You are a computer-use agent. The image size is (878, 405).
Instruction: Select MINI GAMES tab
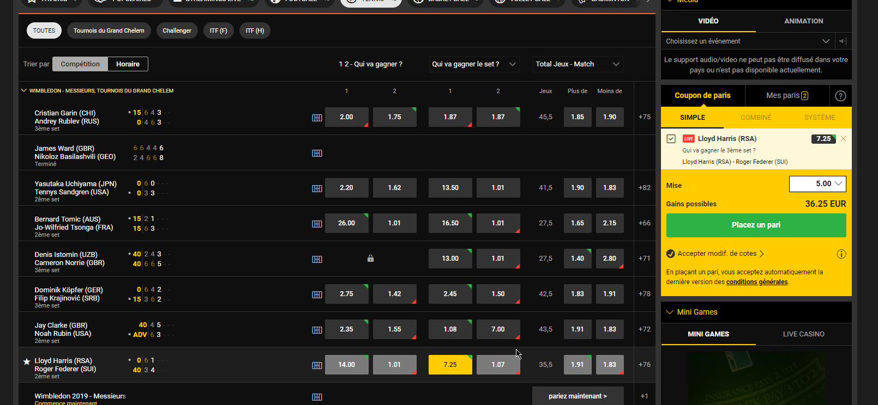708,334
